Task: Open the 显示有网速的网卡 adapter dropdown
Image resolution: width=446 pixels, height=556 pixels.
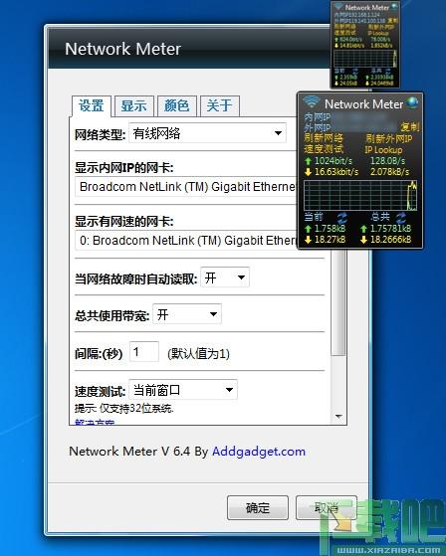Action: pyautogui.click(x=186, y=241)
